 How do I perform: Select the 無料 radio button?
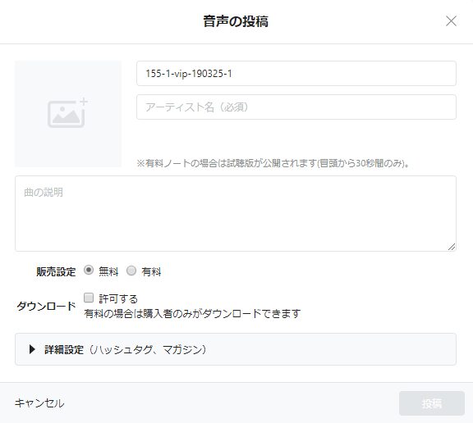pos(89,270)
